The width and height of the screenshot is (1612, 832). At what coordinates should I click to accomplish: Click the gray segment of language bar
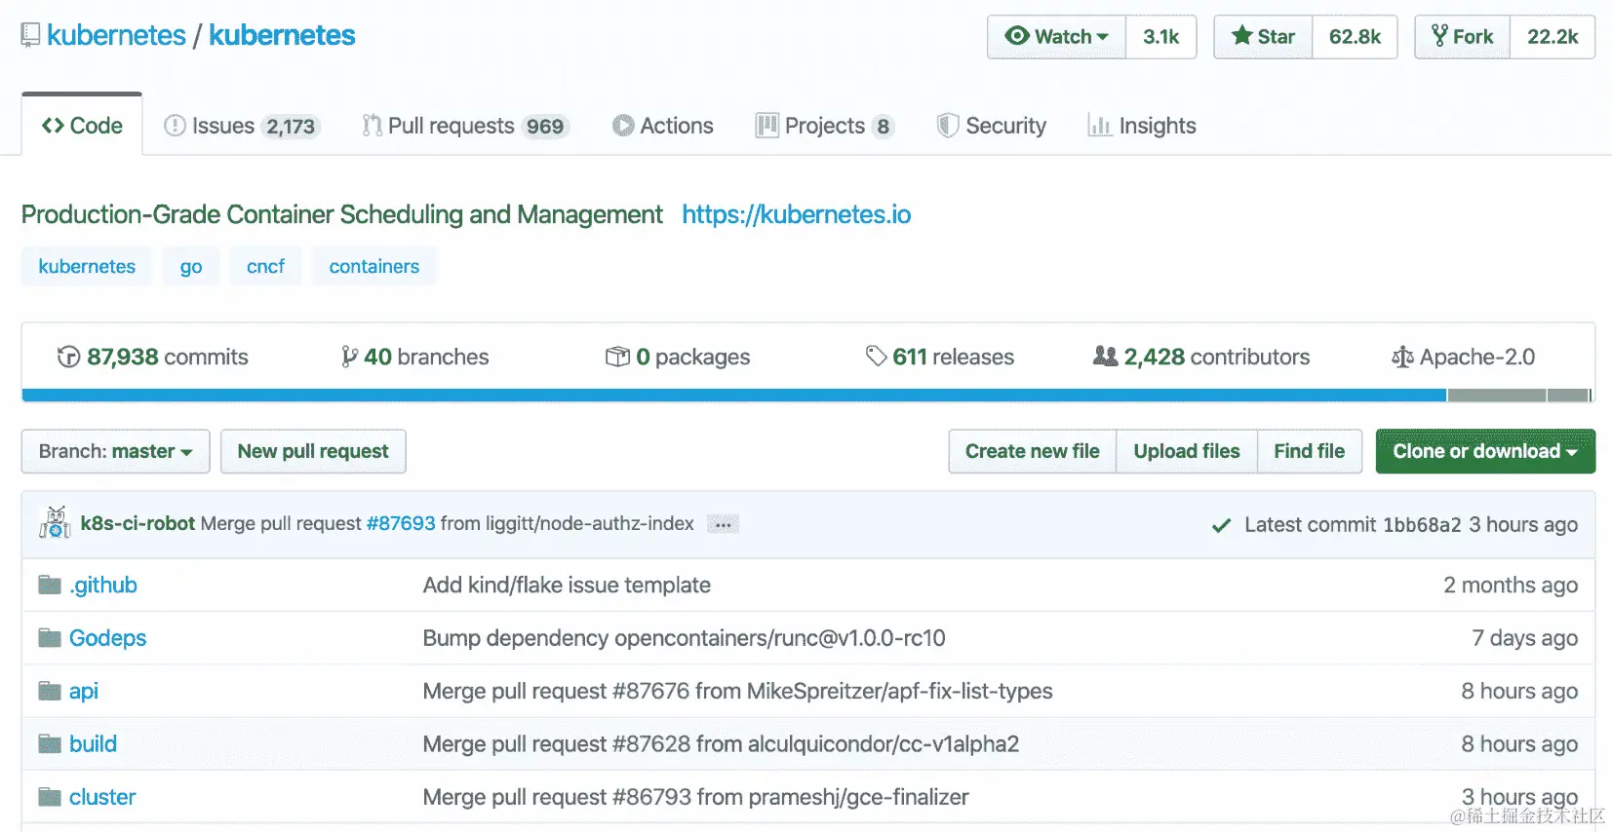point(1496,396)
